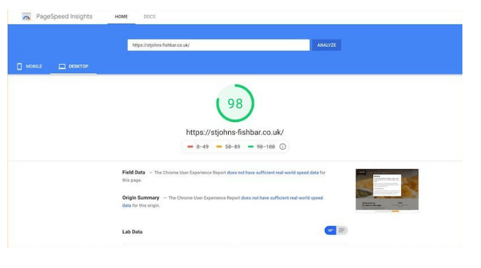This screenshot has height=268, width=481.
Task: Click the red 0-49 legend entry
Action: (198, 147)
